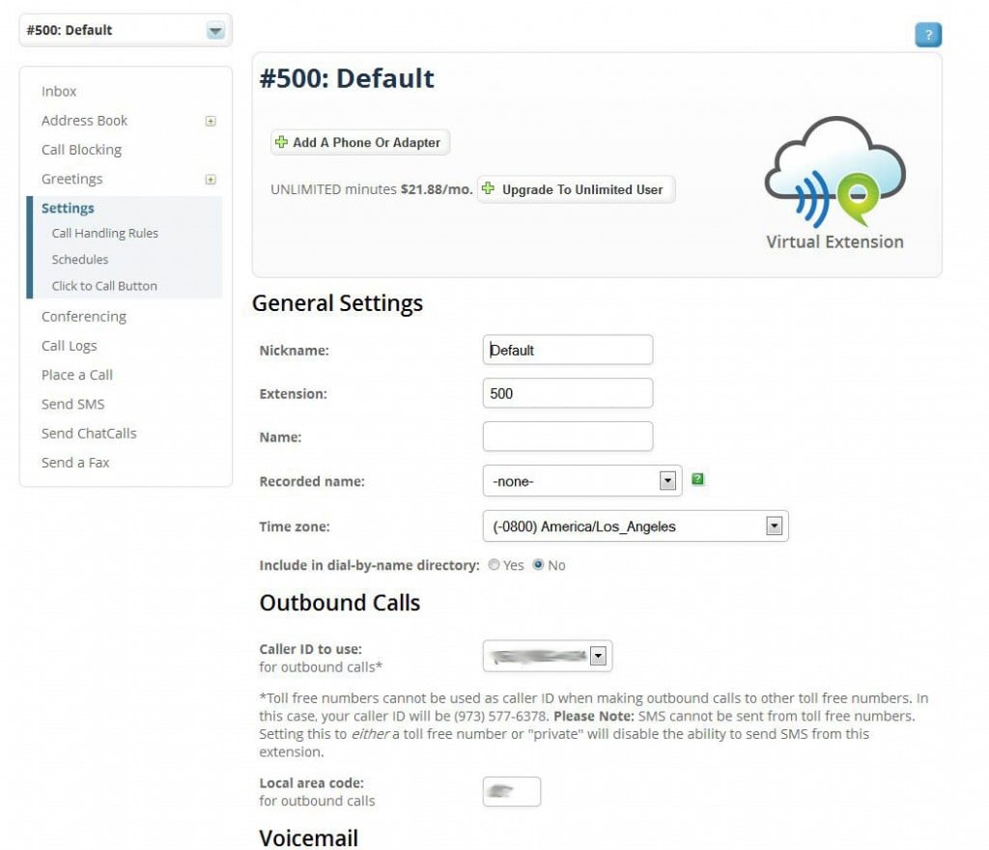Click the green help icon beside Recorded name
Viewport: 989px width, 850px height.
pyautogui.click(x=697, y=479)
